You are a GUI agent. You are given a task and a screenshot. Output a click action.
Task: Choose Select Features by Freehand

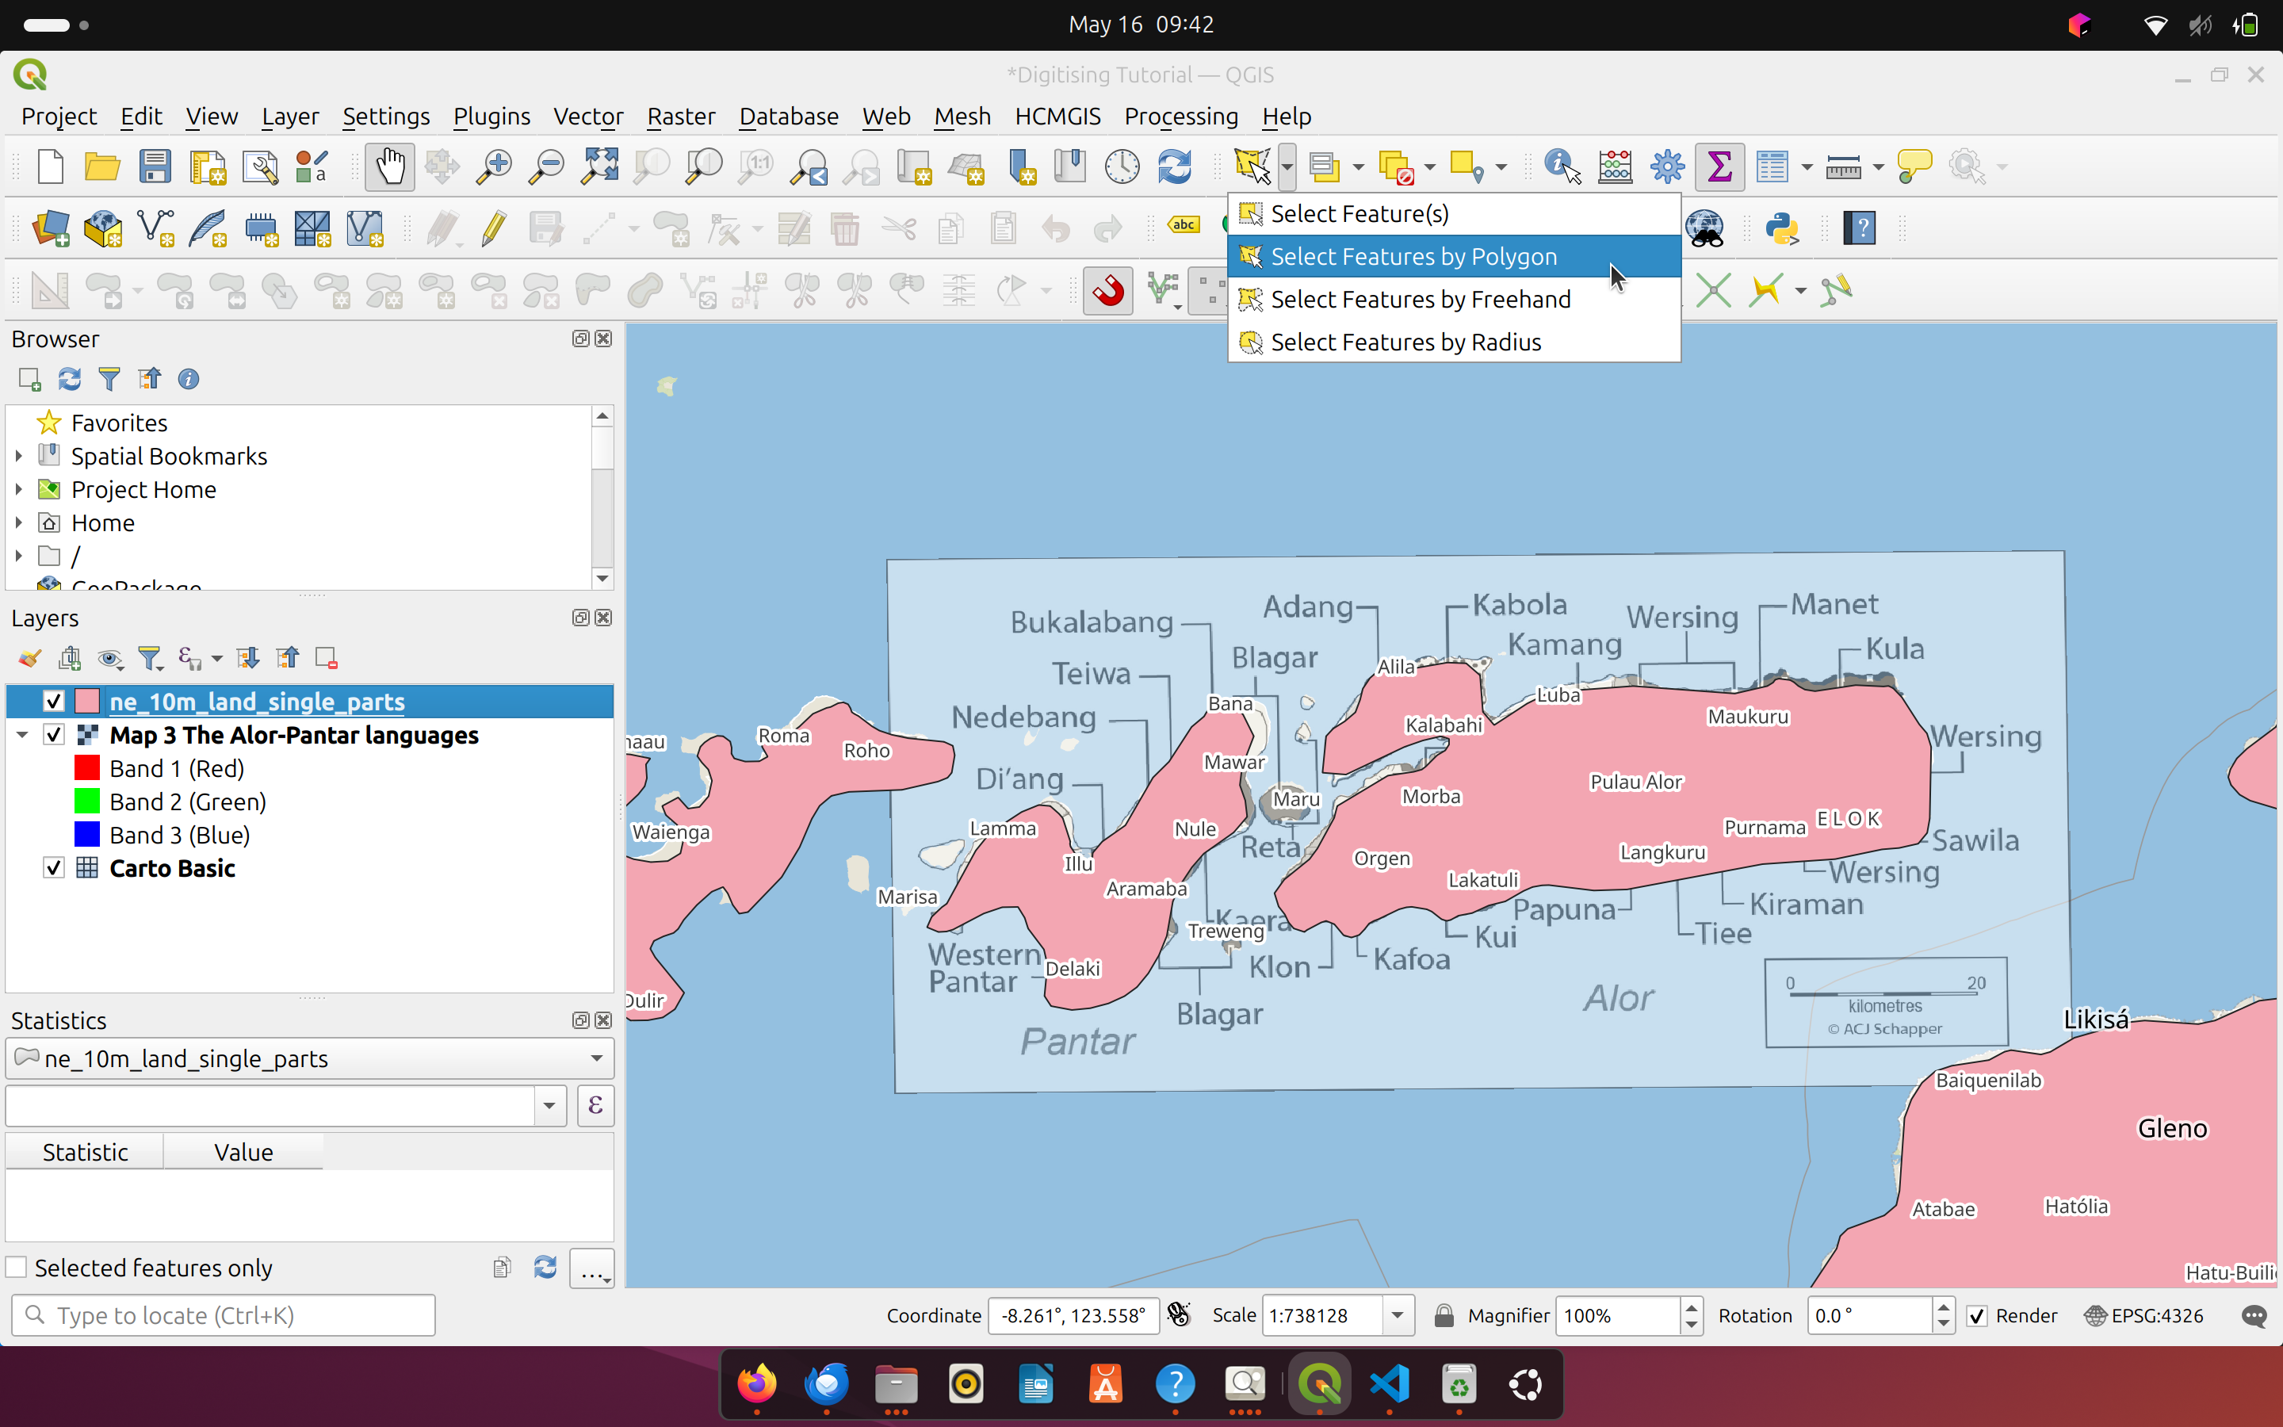point(1420,299)
